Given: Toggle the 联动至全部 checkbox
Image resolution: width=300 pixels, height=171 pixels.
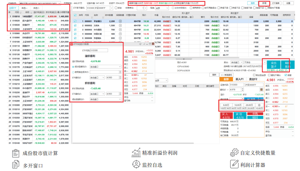Looking at the screenshot, I should 254,75.
